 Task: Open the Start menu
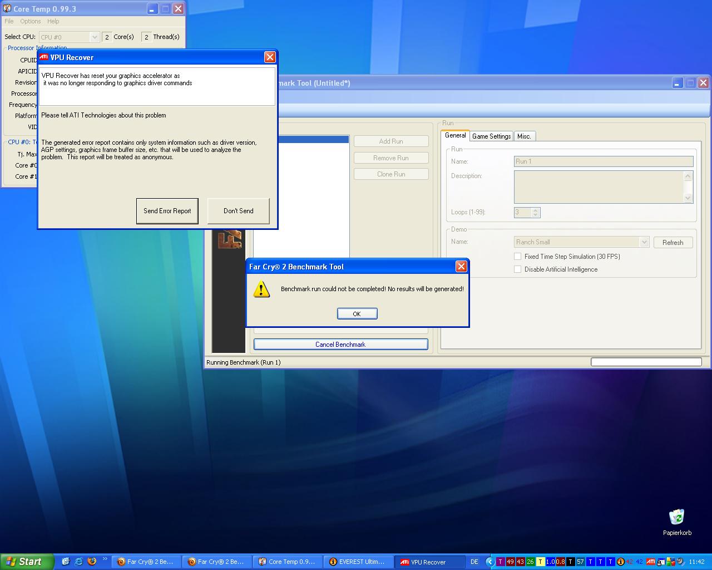point(27,562)
